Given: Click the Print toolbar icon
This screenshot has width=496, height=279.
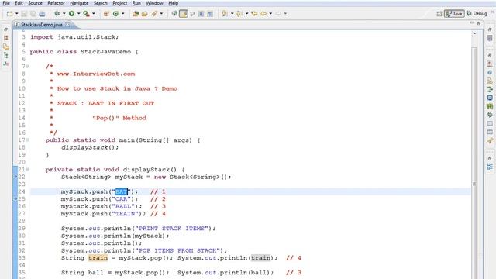Looking at the screenshot, I should tap(42, 14).
